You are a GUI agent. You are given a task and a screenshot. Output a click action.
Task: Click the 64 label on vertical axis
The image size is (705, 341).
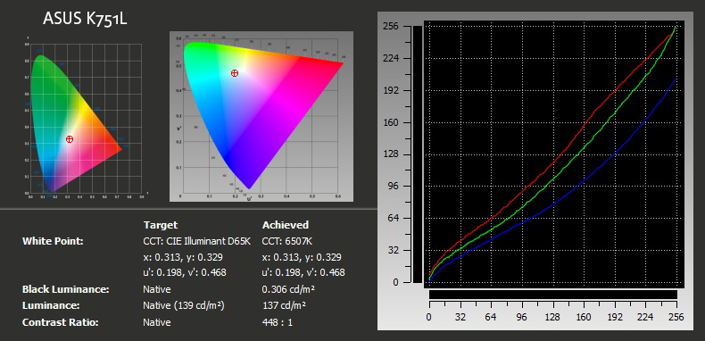click(x=394, y=219)
